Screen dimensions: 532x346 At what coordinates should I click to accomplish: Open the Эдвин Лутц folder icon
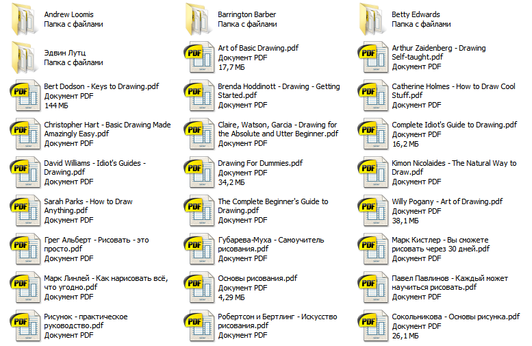24,58
